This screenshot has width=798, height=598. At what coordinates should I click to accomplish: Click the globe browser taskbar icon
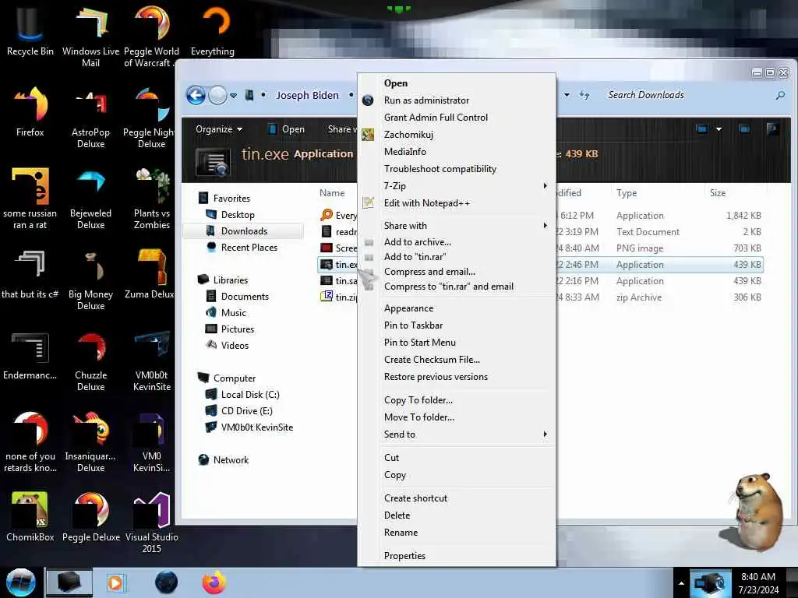166,582
